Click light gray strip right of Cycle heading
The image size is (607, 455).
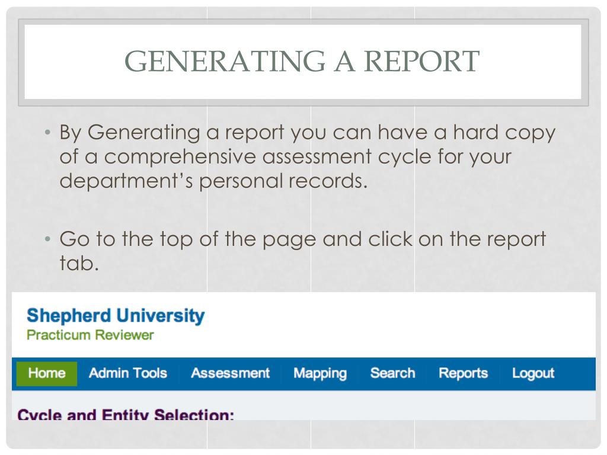(x=414, y=405)
